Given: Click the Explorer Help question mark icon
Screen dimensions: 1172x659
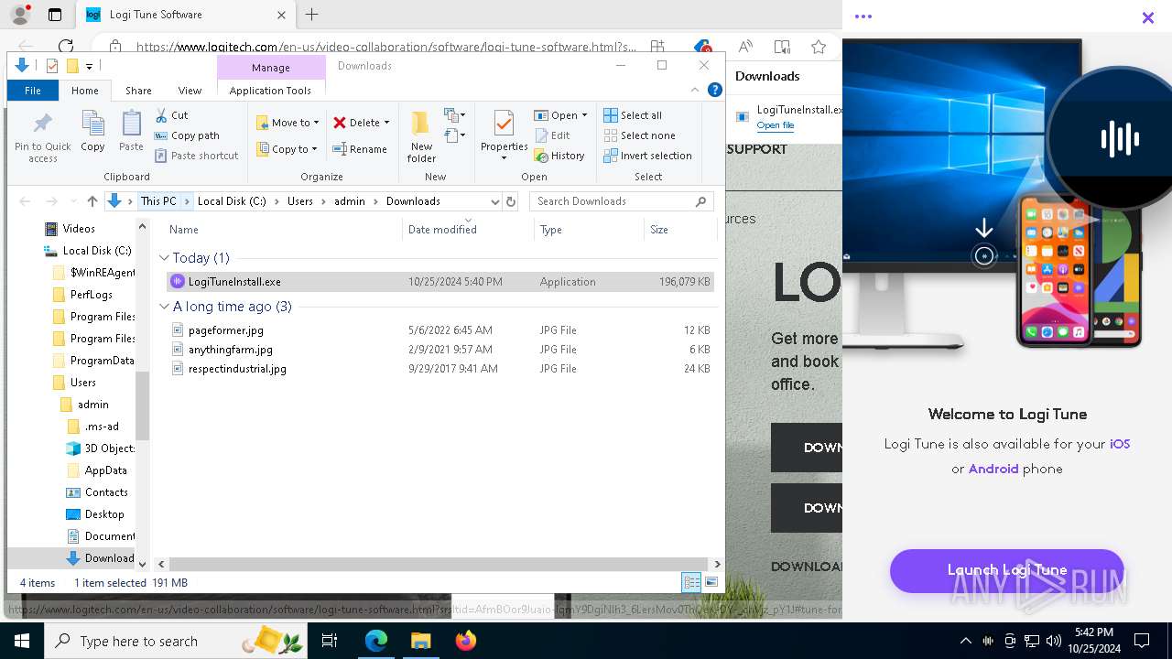Looking at the screenshot, I should click(x=715, y=90).
